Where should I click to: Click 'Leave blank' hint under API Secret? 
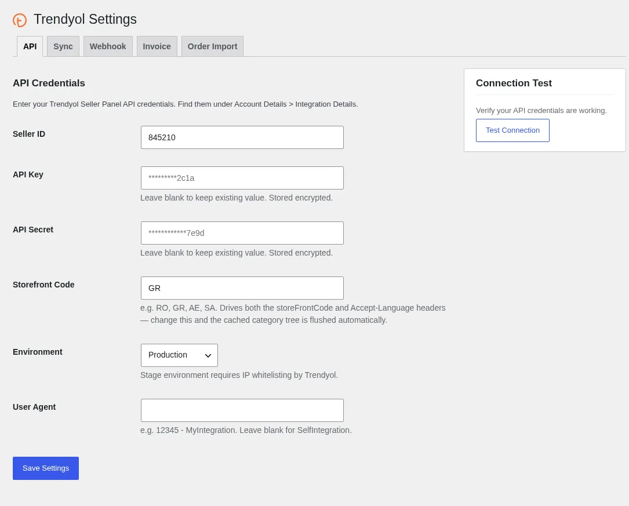point(237,253)
